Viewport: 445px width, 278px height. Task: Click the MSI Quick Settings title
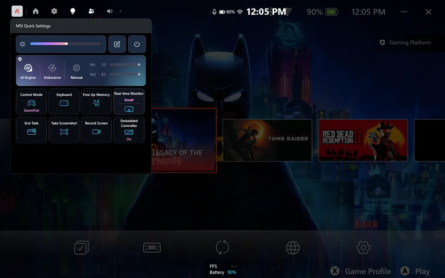33,26
